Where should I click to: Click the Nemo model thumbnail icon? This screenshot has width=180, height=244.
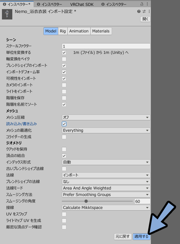click(x=7, y=14)
